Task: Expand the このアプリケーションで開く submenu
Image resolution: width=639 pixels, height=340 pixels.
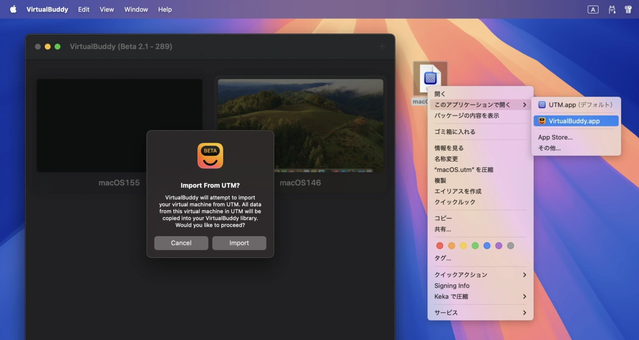Action: [480, 105]
